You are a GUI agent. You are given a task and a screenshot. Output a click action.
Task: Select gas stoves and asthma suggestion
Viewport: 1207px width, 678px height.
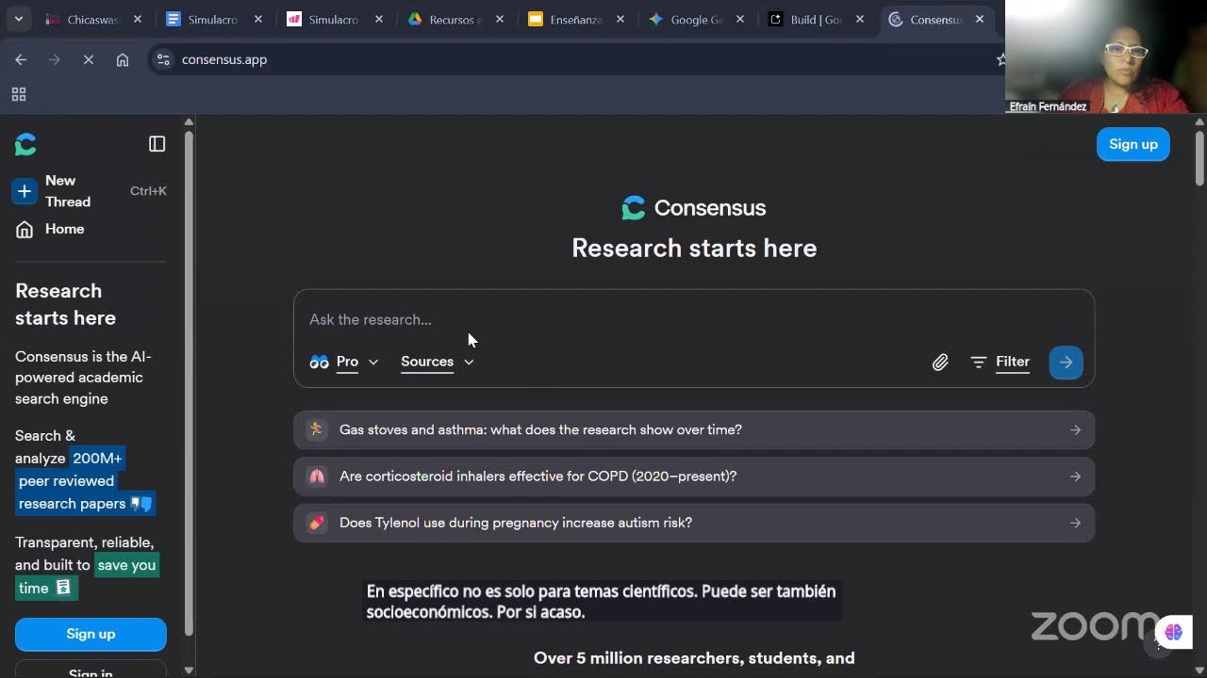click(x=694, y=429)
